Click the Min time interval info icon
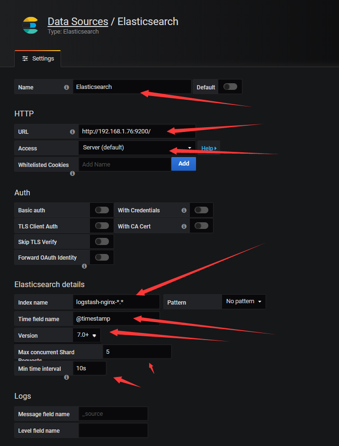Image resolution: width=339 pixels, height=446 pixels. (x=66, y=377)
